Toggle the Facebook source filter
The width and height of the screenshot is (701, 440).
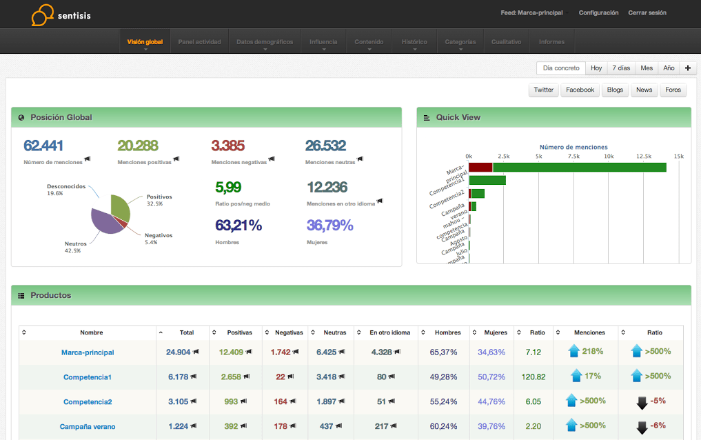pyautogui.click(x=580, y=90)
